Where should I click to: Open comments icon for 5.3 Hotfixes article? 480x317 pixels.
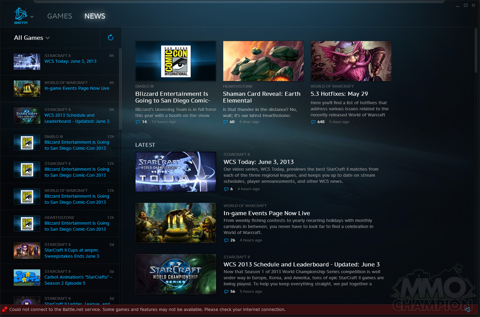pyautogui.click(x=313, y=122)
